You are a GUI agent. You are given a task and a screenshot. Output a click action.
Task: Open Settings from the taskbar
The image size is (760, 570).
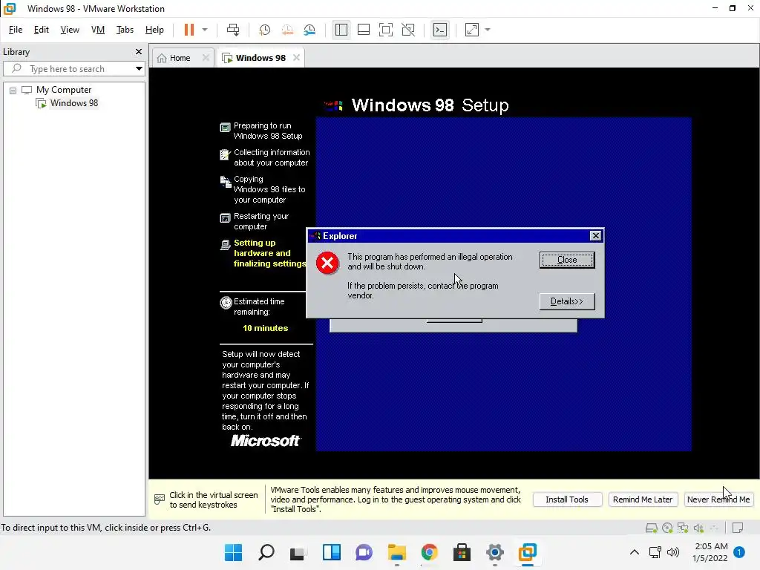point(495,552)
